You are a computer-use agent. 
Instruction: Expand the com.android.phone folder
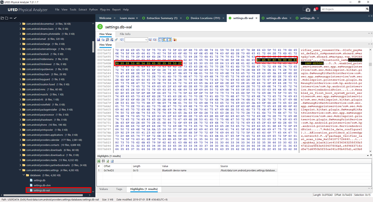[x=20, y=125]
